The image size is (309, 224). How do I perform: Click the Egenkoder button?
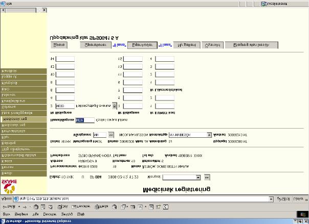(142, 45)
